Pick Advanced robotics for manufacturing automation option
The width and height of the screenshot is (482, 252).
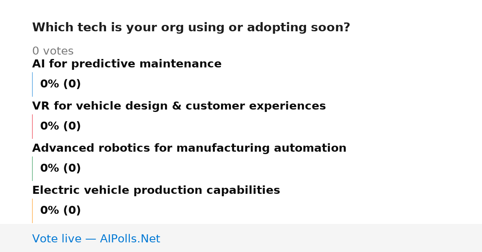tap(189, 148)
